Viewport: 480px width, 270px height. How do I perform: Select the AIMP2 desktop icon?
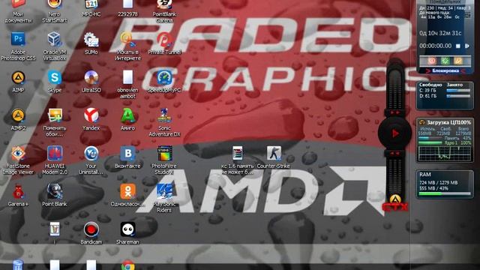[x=18, y=115]
